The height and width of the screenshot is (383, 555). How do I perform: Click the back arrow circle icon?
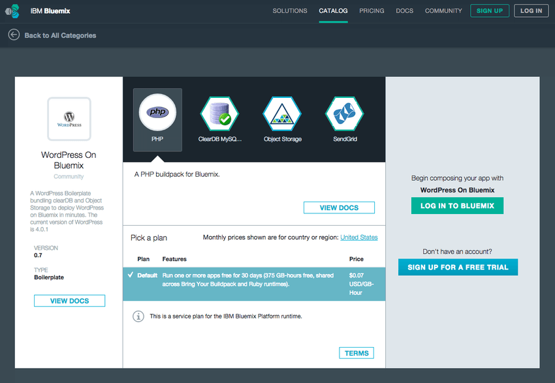pyautogui.click(x=14, y=35)
